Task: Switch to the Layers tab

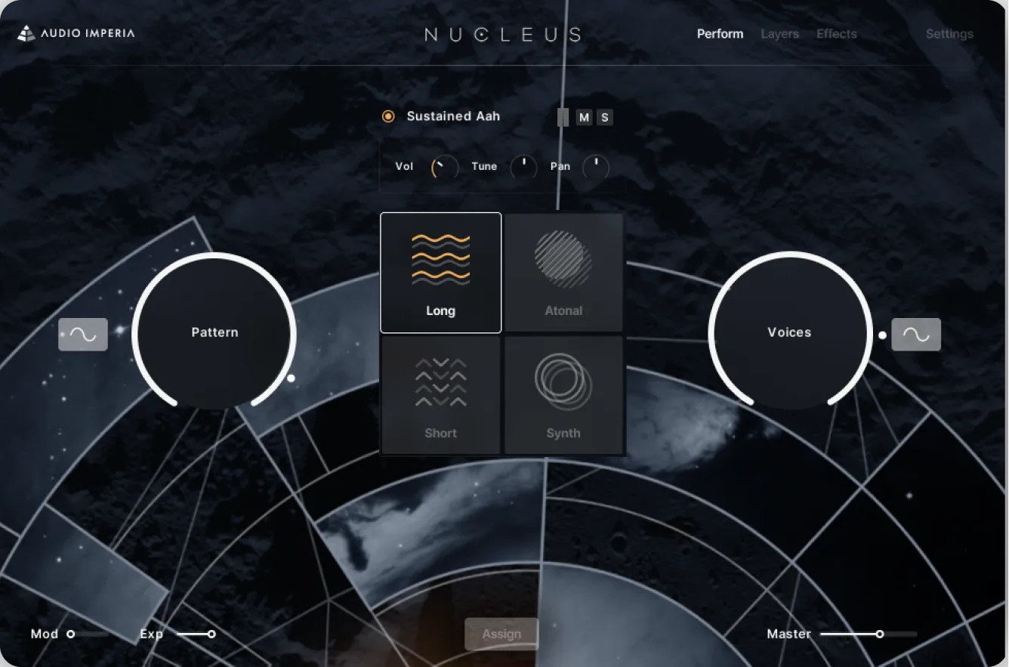Action: [x=779, y=34]
